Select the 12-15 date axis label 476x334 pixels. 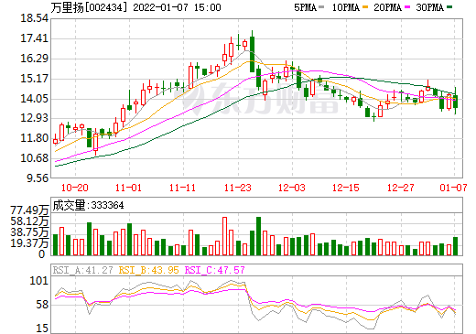346,188
